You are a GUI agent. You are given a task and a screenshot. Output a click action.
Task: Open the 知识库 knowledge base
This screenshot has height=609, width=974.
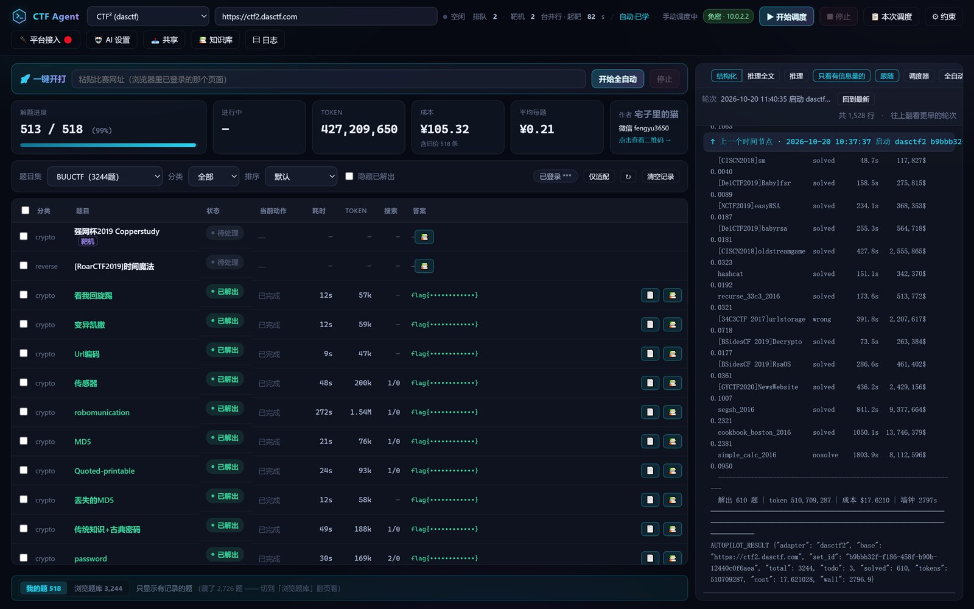click(x=215, y=40)
